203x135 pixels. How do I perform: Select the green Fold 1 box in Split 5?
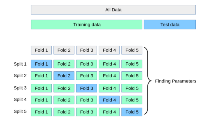[41, 112]
